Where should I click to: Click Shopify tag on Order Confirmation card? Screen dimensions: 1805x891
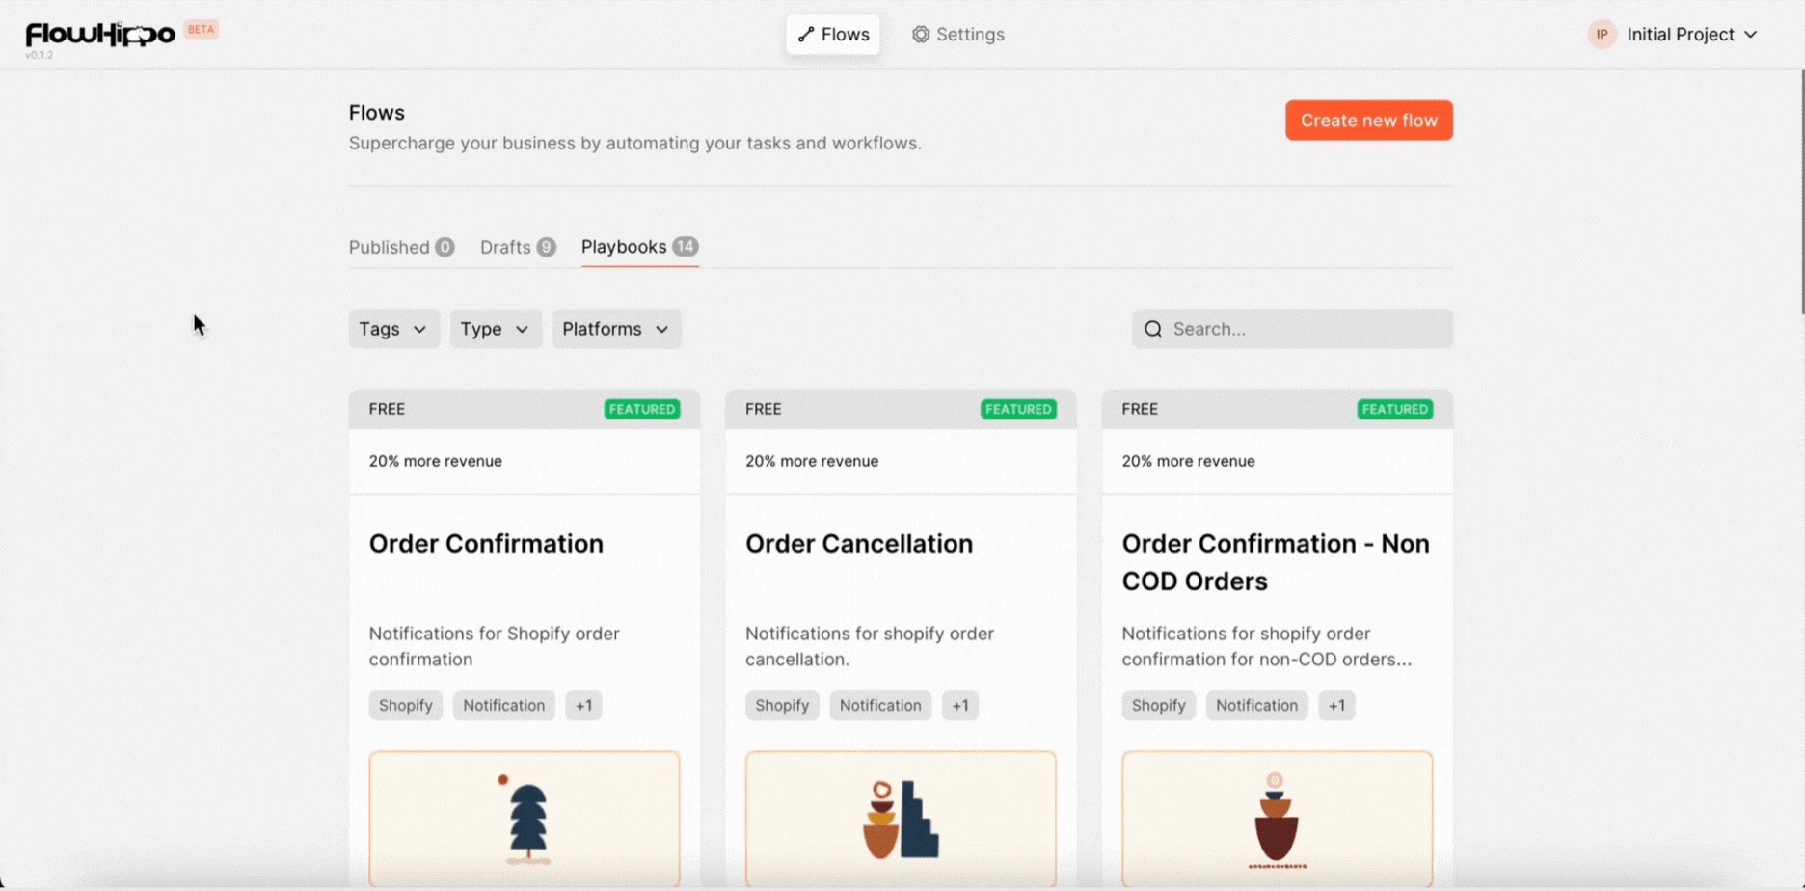(406, 705)
